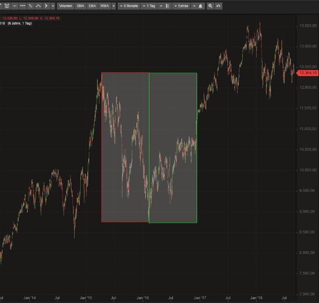This screenshot has height=303, width=319.
Task: Expand the chart type dropdown arrow
Action: point(161,6)
